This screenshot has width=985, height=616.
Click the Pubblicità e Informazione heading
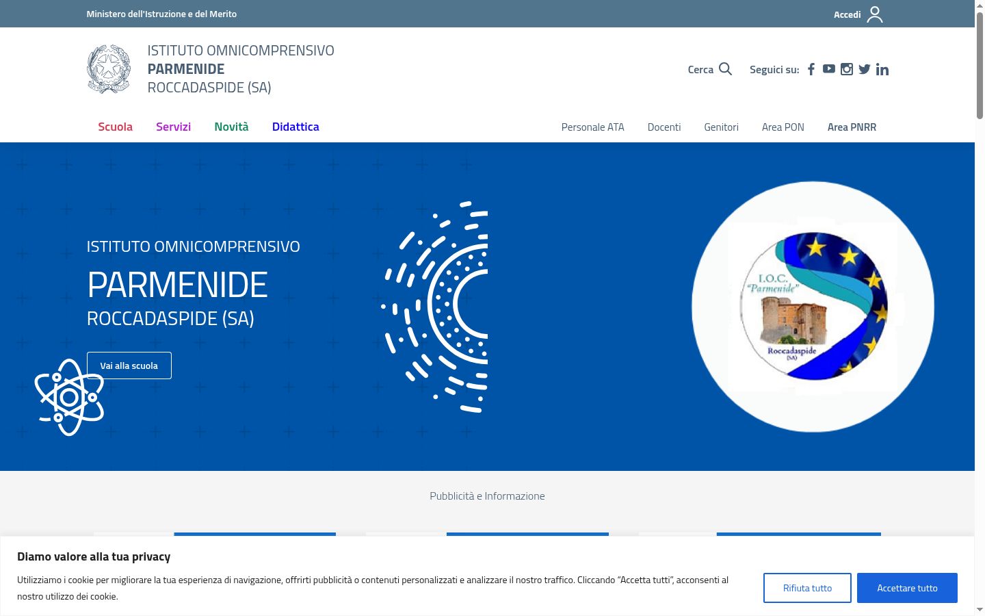point(487,496)
